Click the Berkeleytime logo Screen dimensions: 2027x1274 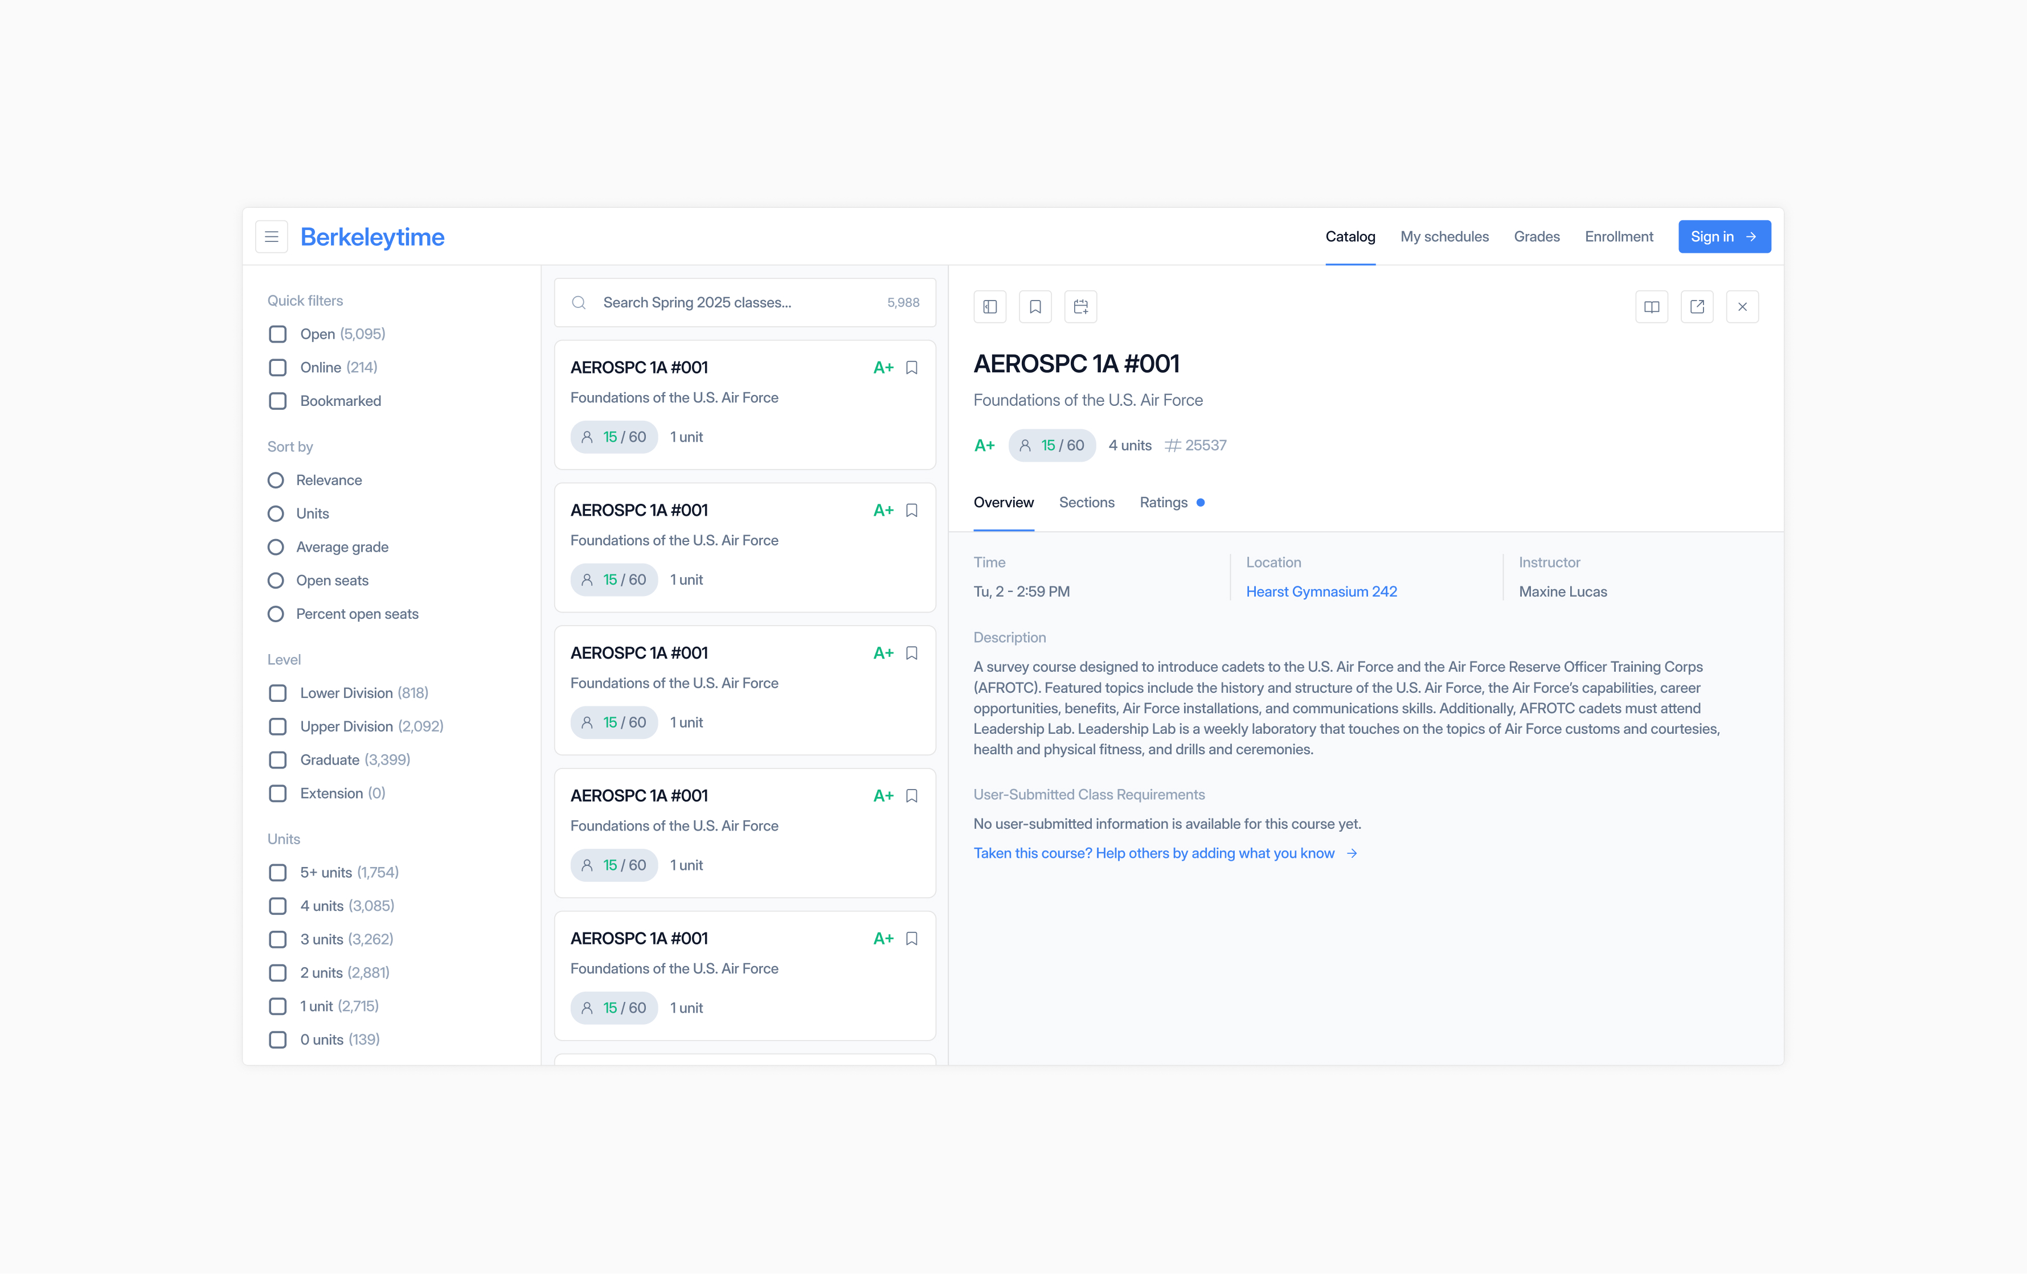(x=372, y=236)
